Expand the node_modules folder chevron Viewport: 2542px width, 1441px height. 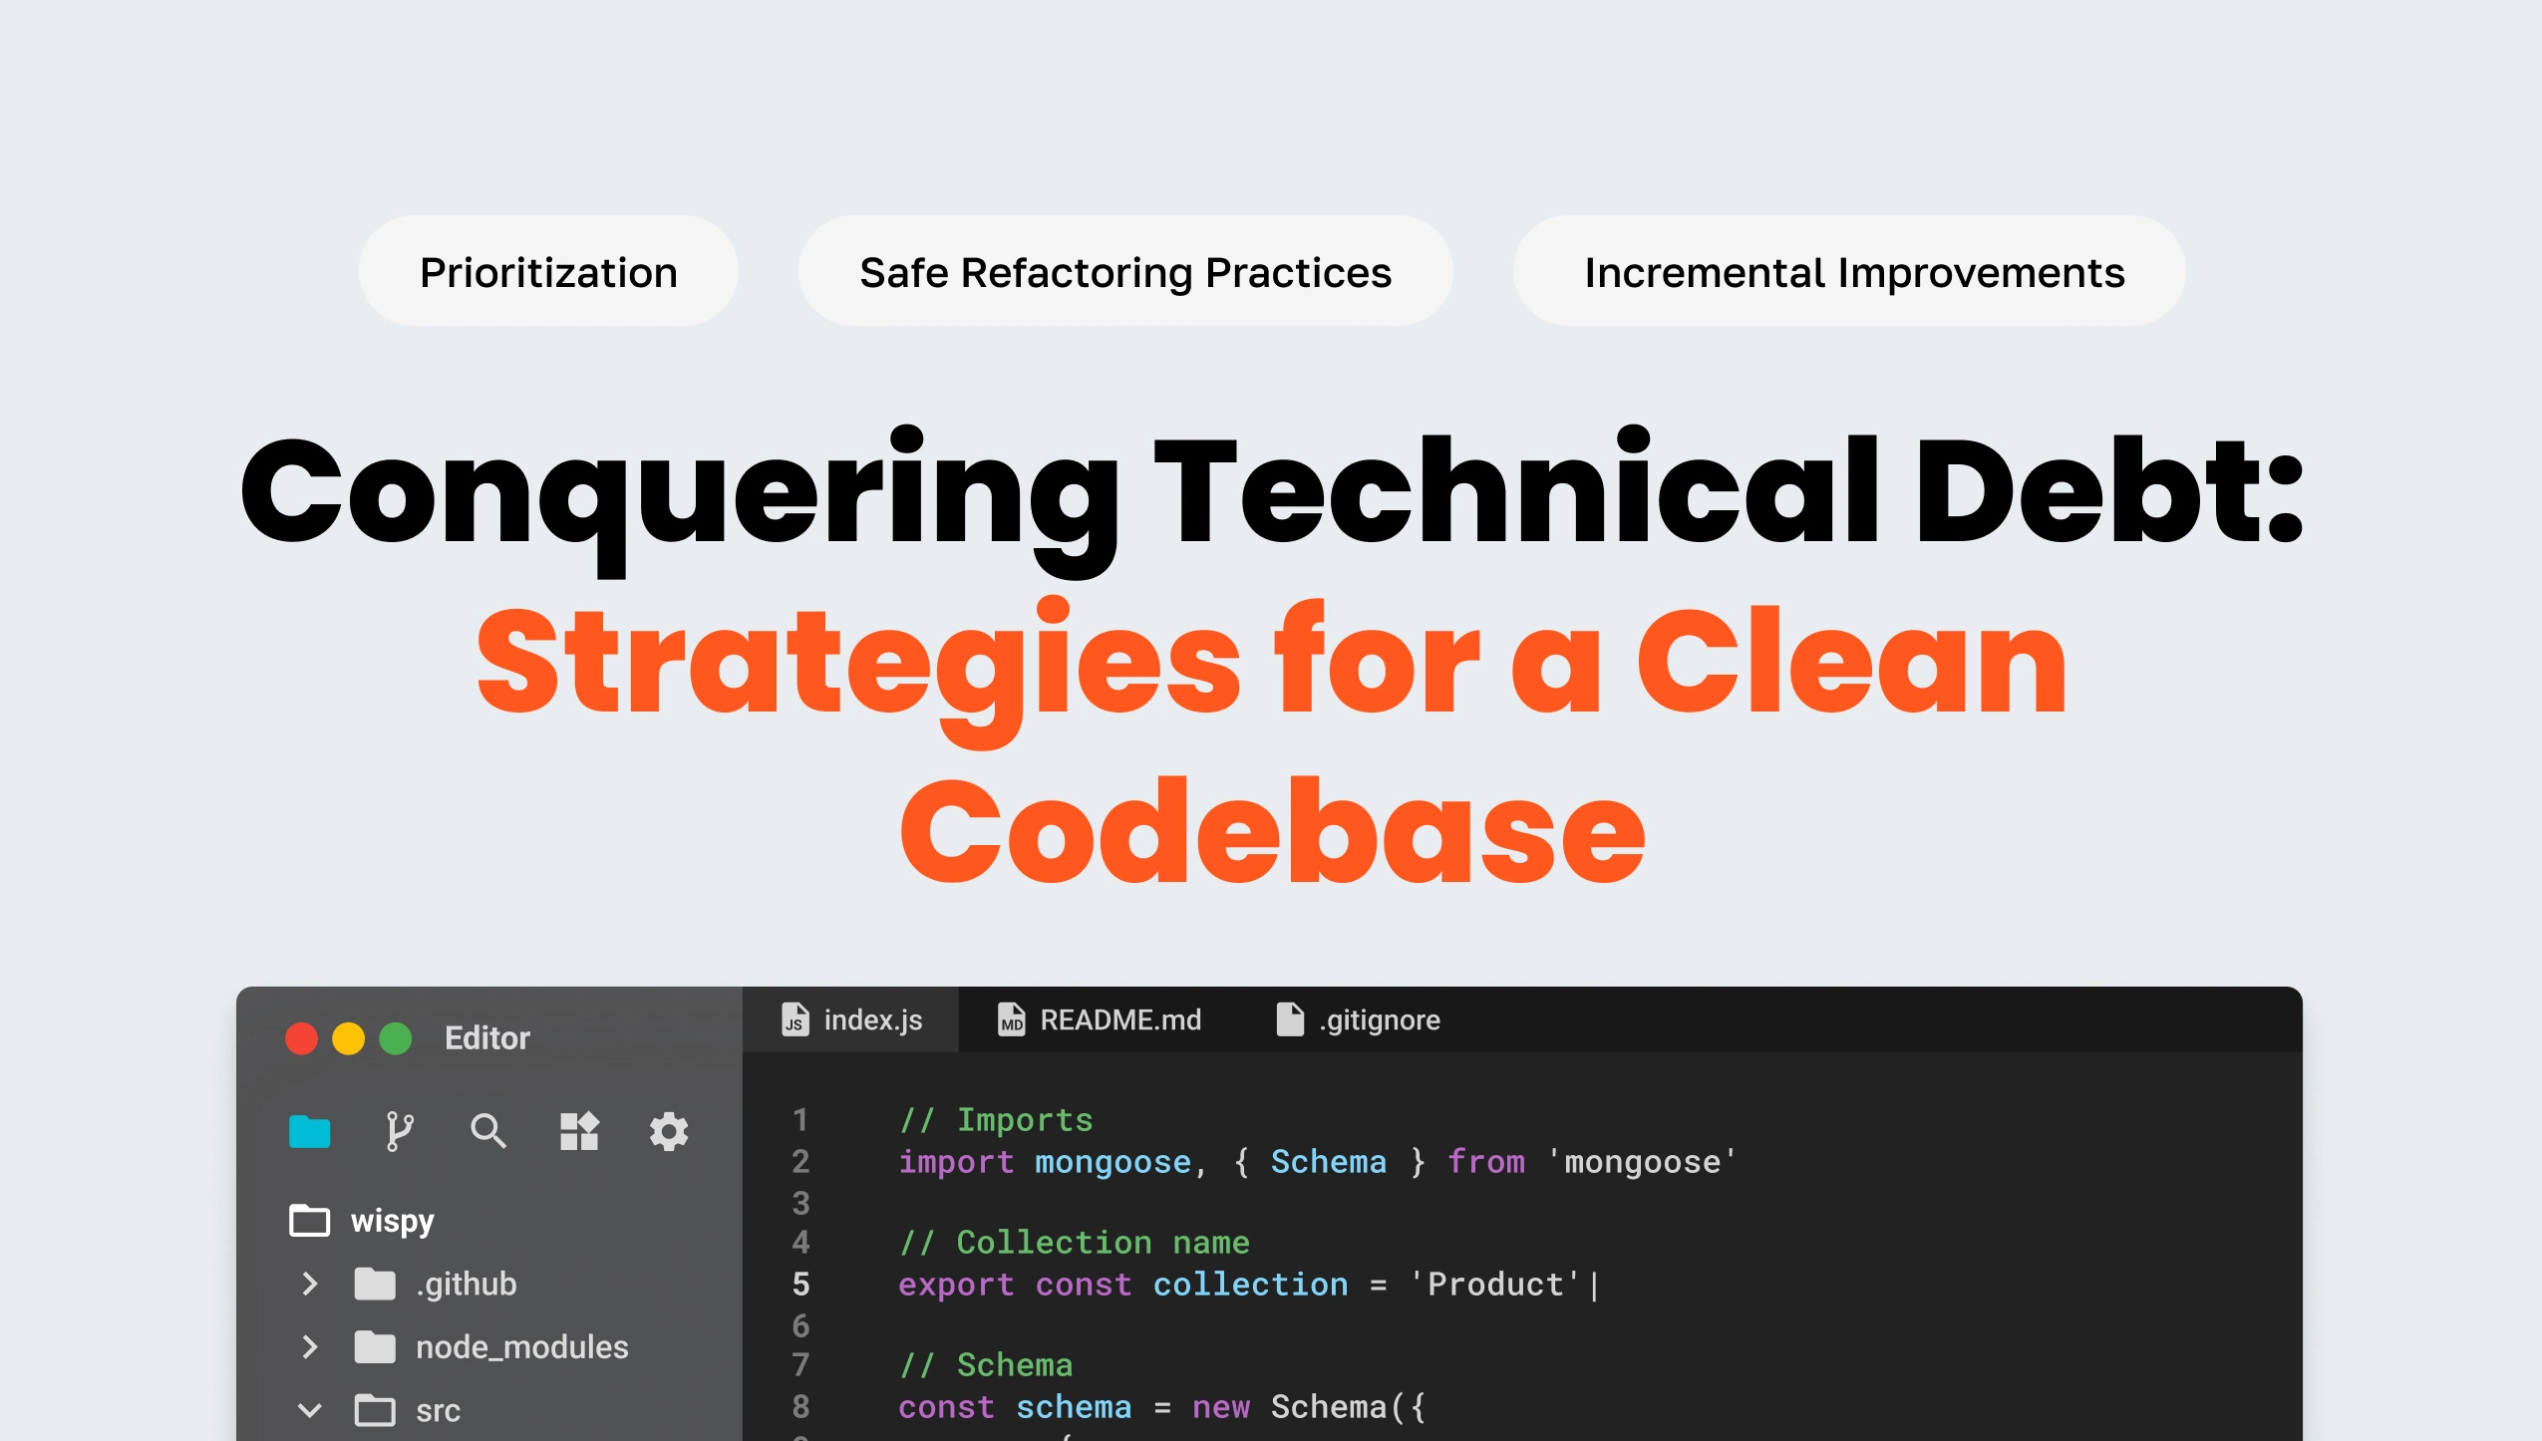coord(309,1347)
